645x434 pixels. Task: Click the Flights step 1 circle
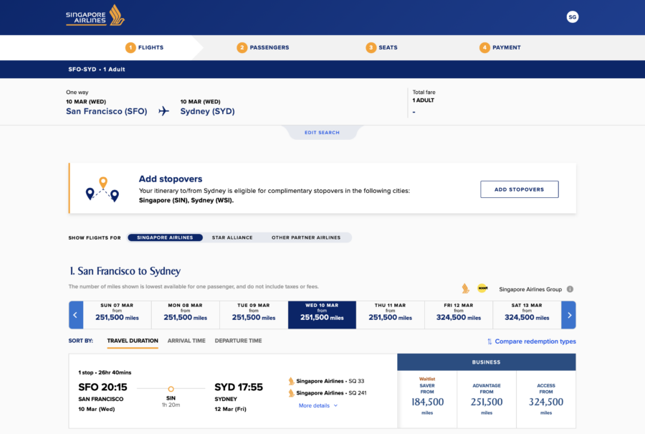tap(130, 48)
